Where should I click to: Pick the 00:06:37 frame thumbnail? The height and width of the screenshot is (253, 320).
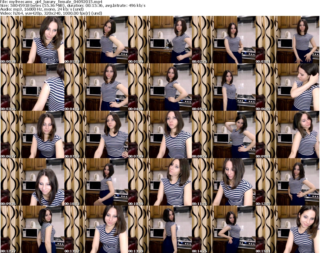point(32,134)
